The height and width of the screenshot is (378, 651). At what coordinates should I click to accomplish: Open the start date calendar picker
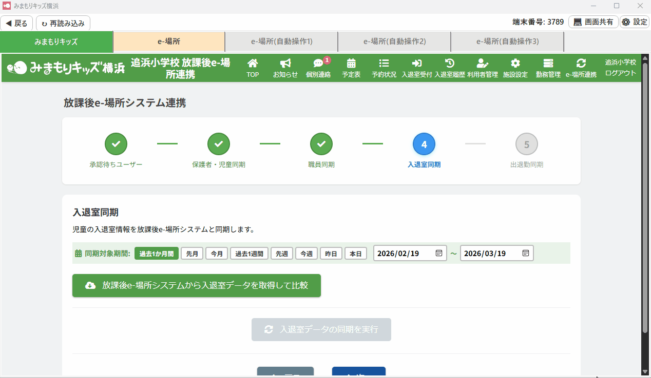tap(439, 253)
